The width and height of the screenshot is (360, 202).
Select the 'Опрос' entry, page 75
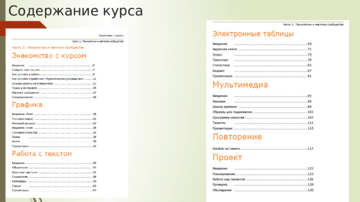coord(262,55)
